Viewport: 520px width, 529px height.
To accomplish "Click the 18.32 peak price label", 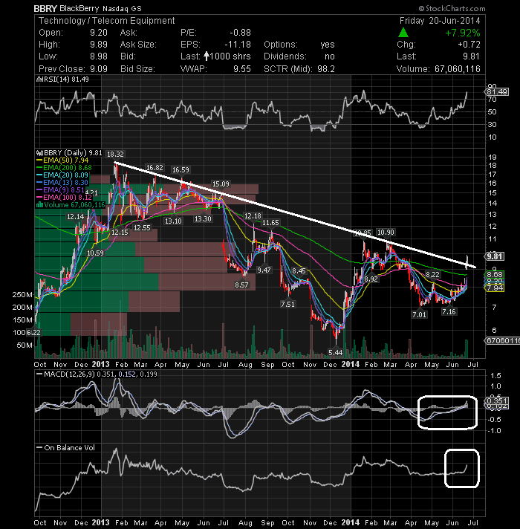I will tap(115, 155).
